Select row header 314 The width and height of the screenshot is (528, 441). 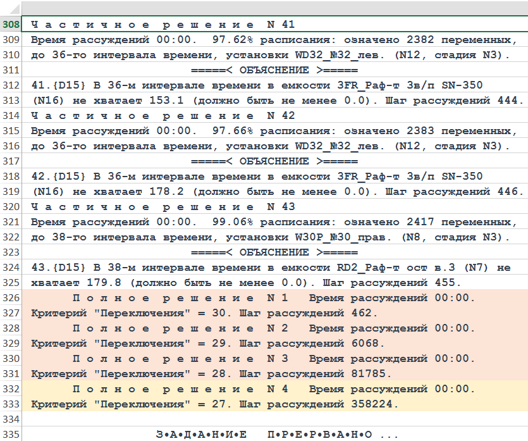(10, 116)
